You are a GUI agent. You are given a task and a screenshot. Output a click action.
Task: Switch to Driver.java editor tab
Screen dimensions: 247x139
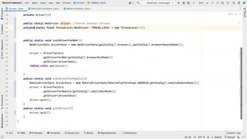(x=16, y=8)
